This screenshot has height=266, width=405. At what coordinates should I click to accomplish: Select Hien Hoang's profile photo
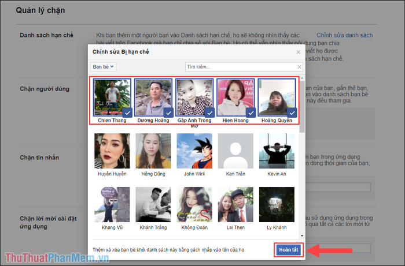235,97
